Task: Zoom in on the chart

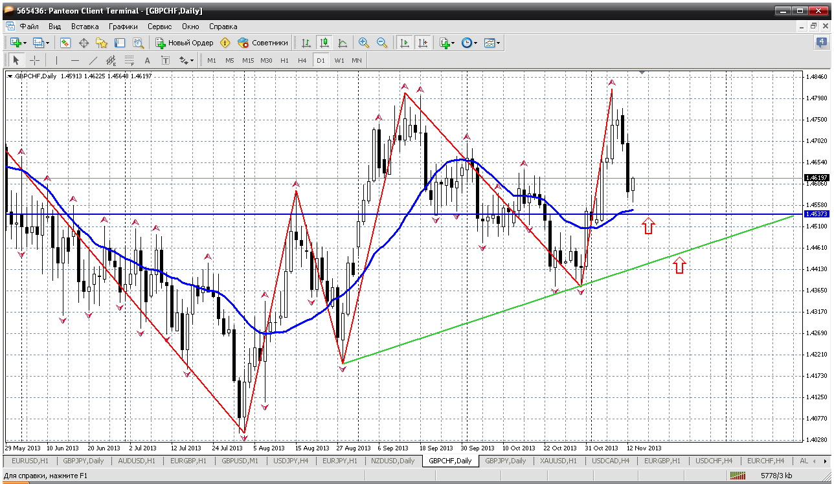Action: [x=364, y=43]
